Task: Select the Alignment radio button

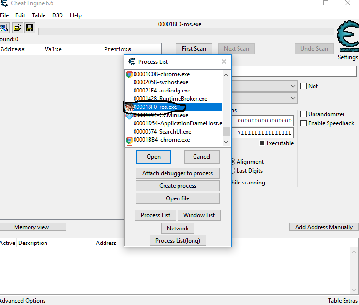Action: 232,162
